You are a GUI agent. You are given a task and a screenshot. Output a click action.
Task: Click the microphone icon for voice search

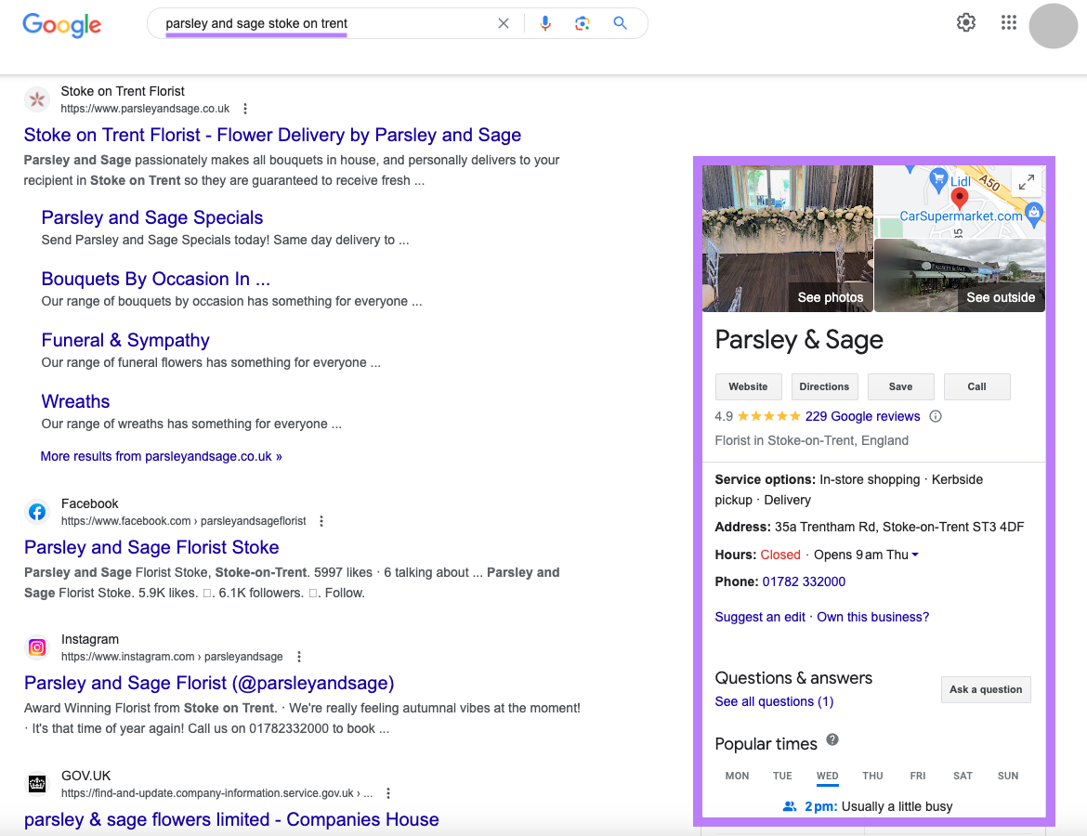coord(545,23)
